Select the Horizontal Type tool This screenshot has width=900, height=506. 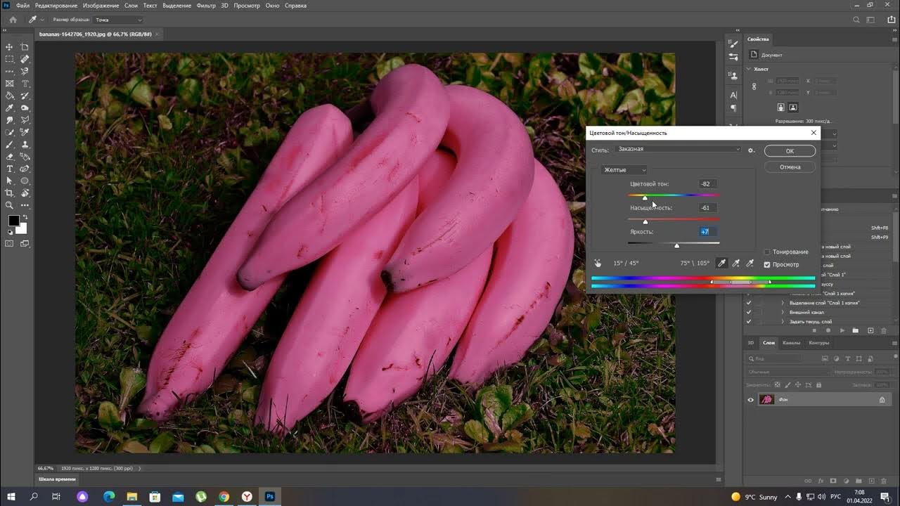[10, 169]
